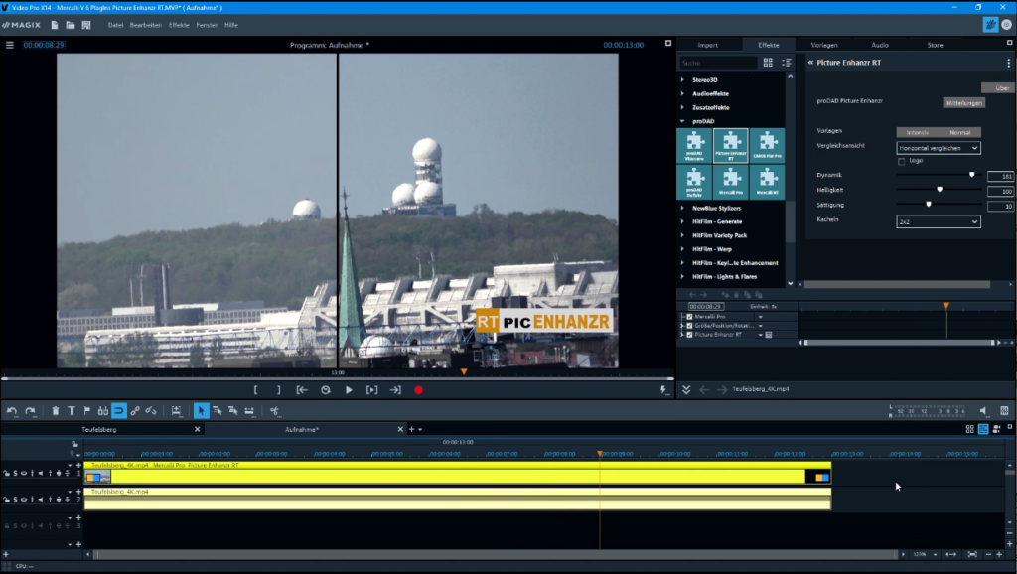Click the Media Pool list view options icon

click(x=787, y=63)
